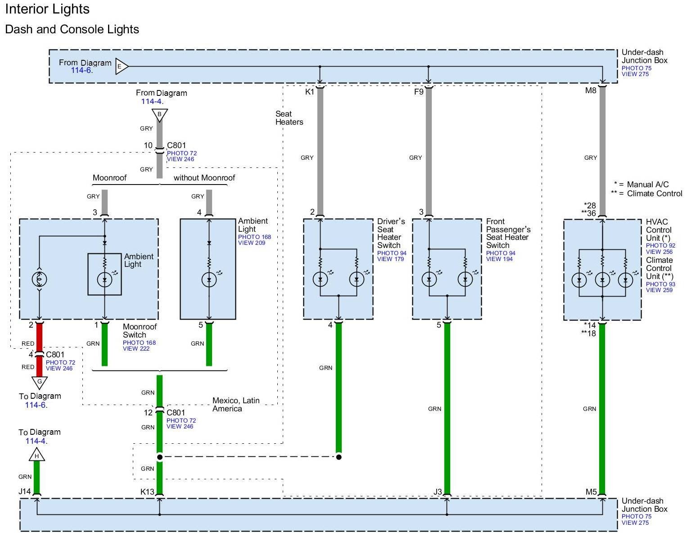The height and width of the screenshot is (536, 687).
Task: Click the 'HVAC Control Unit (*)' label
Action: tap(659, 230)
